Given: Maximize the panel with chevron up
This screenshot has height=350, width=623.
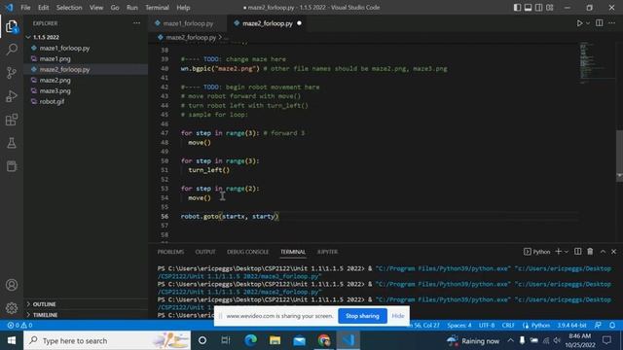Looking at the screenshot, I should coord(603,252).
